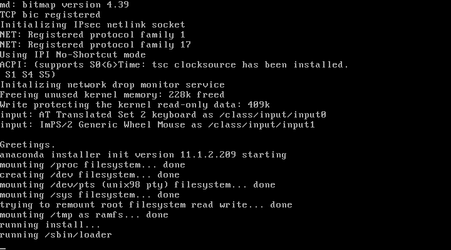The width and height of the screenshot is (451, 250).
Task: Click the 'TCP bic registered' line
Action: tap(50, 15)
